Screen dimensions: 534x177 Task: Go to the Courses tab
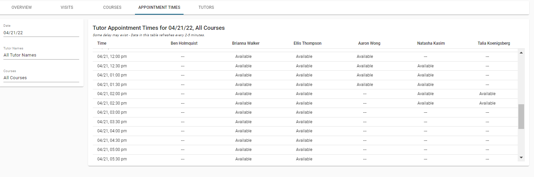[112, 7]
